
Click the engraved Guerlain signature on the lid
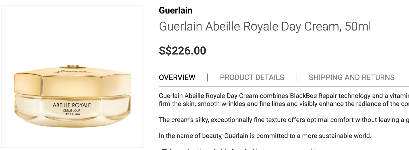pyautogui.click(x=72, y=72)
